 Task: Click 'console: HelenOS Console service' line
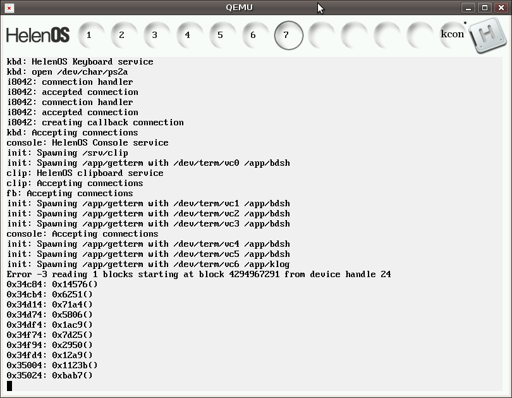coord(87,143)
